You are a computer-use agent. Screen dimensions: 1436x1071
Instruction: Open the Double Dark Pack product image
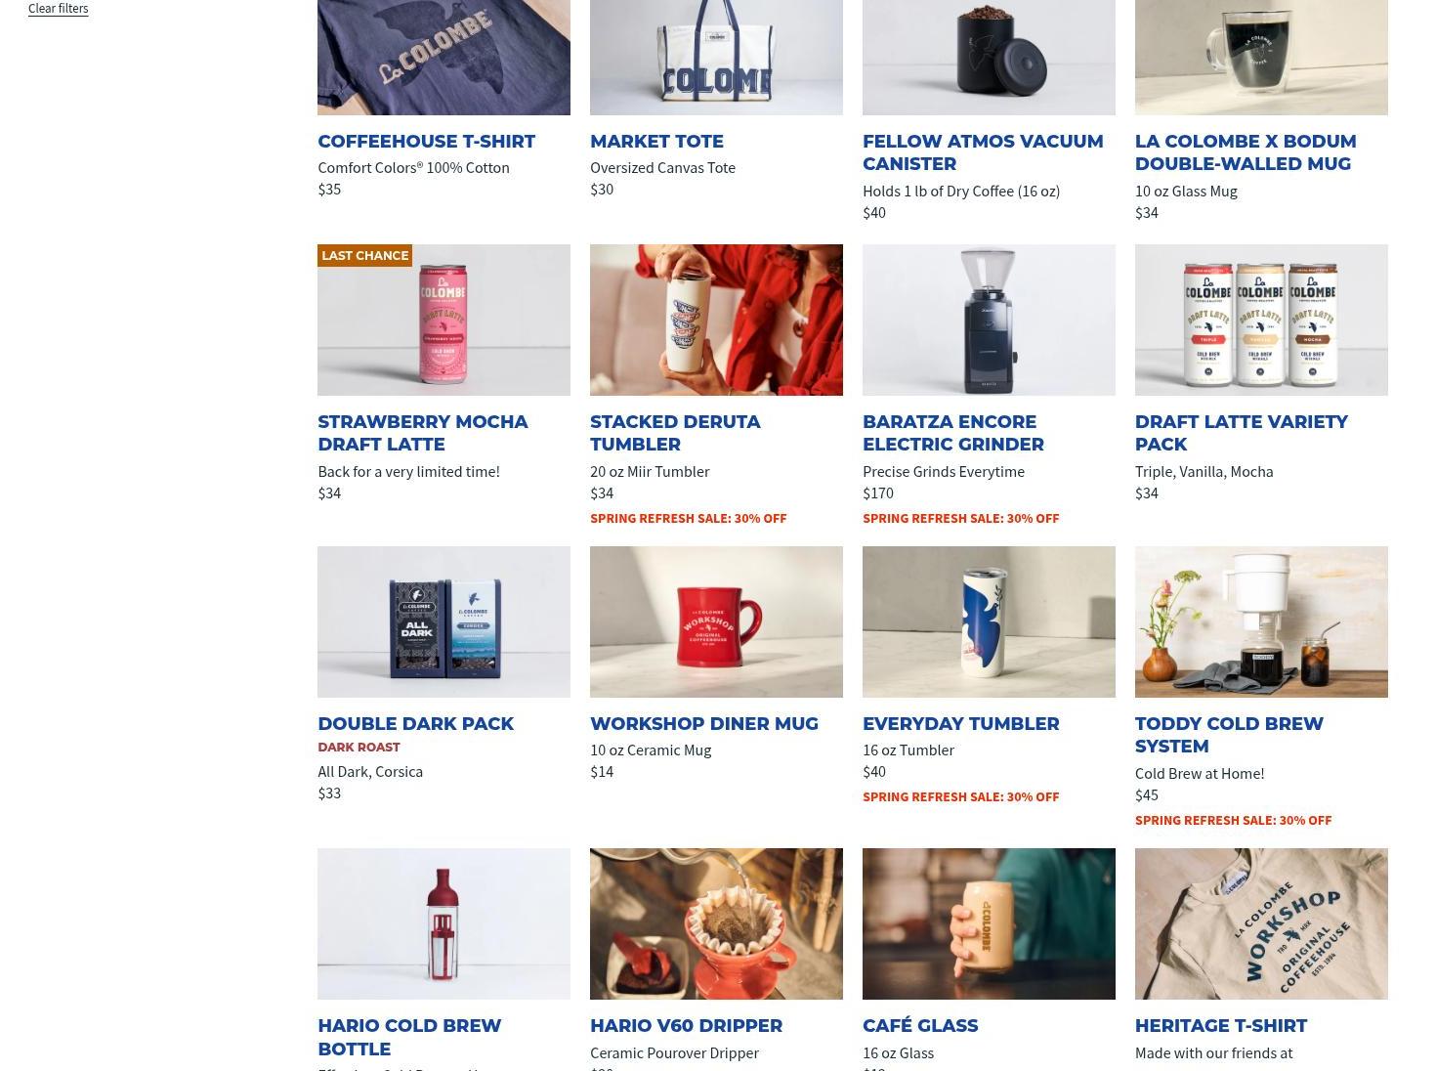coord(443,622)
